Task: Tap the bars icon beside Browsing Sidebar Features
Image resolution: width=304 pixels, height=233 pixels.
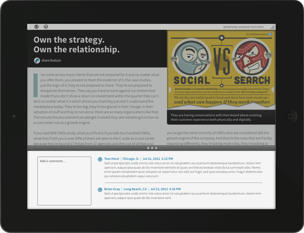Action: (272, 27)
